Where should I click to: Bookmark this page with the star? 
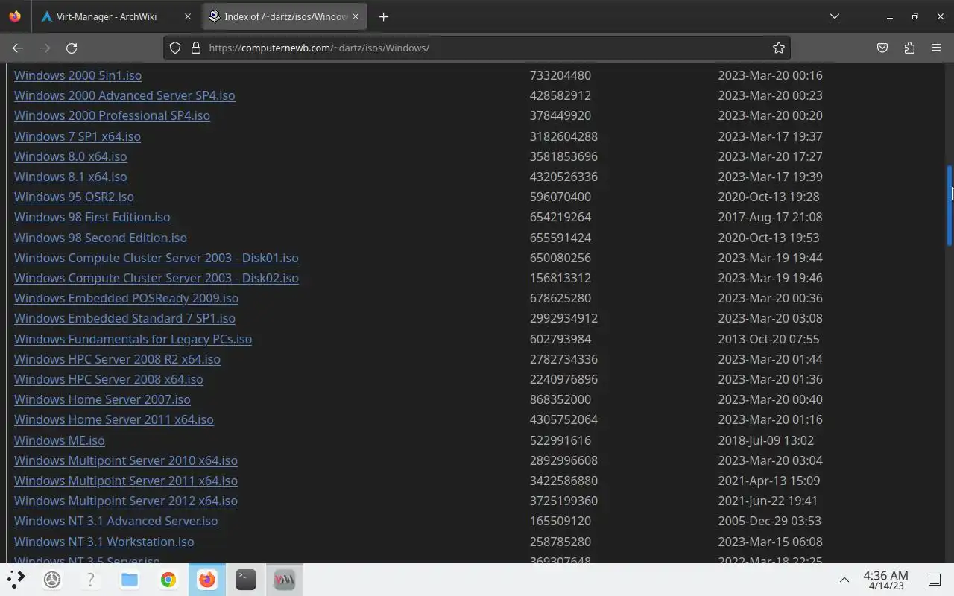point(779,48)
